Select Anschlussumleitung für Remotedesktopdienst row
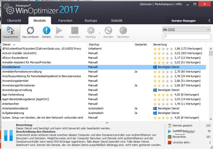 (x=104, y=76)
